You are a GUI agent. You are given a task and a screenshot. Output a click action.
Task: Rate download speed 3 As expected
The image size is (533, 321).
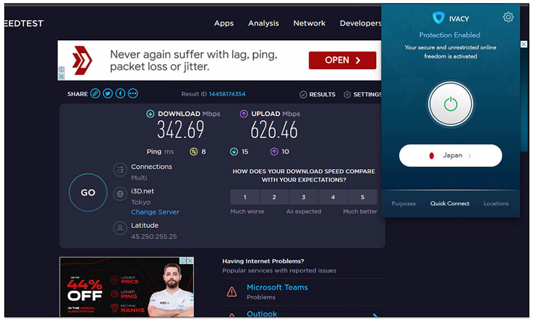click(304, 197)
